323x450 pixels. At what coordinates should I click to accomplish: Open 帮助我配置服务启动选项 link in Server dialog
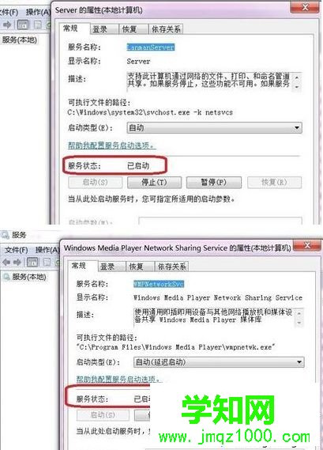(112, 146)
